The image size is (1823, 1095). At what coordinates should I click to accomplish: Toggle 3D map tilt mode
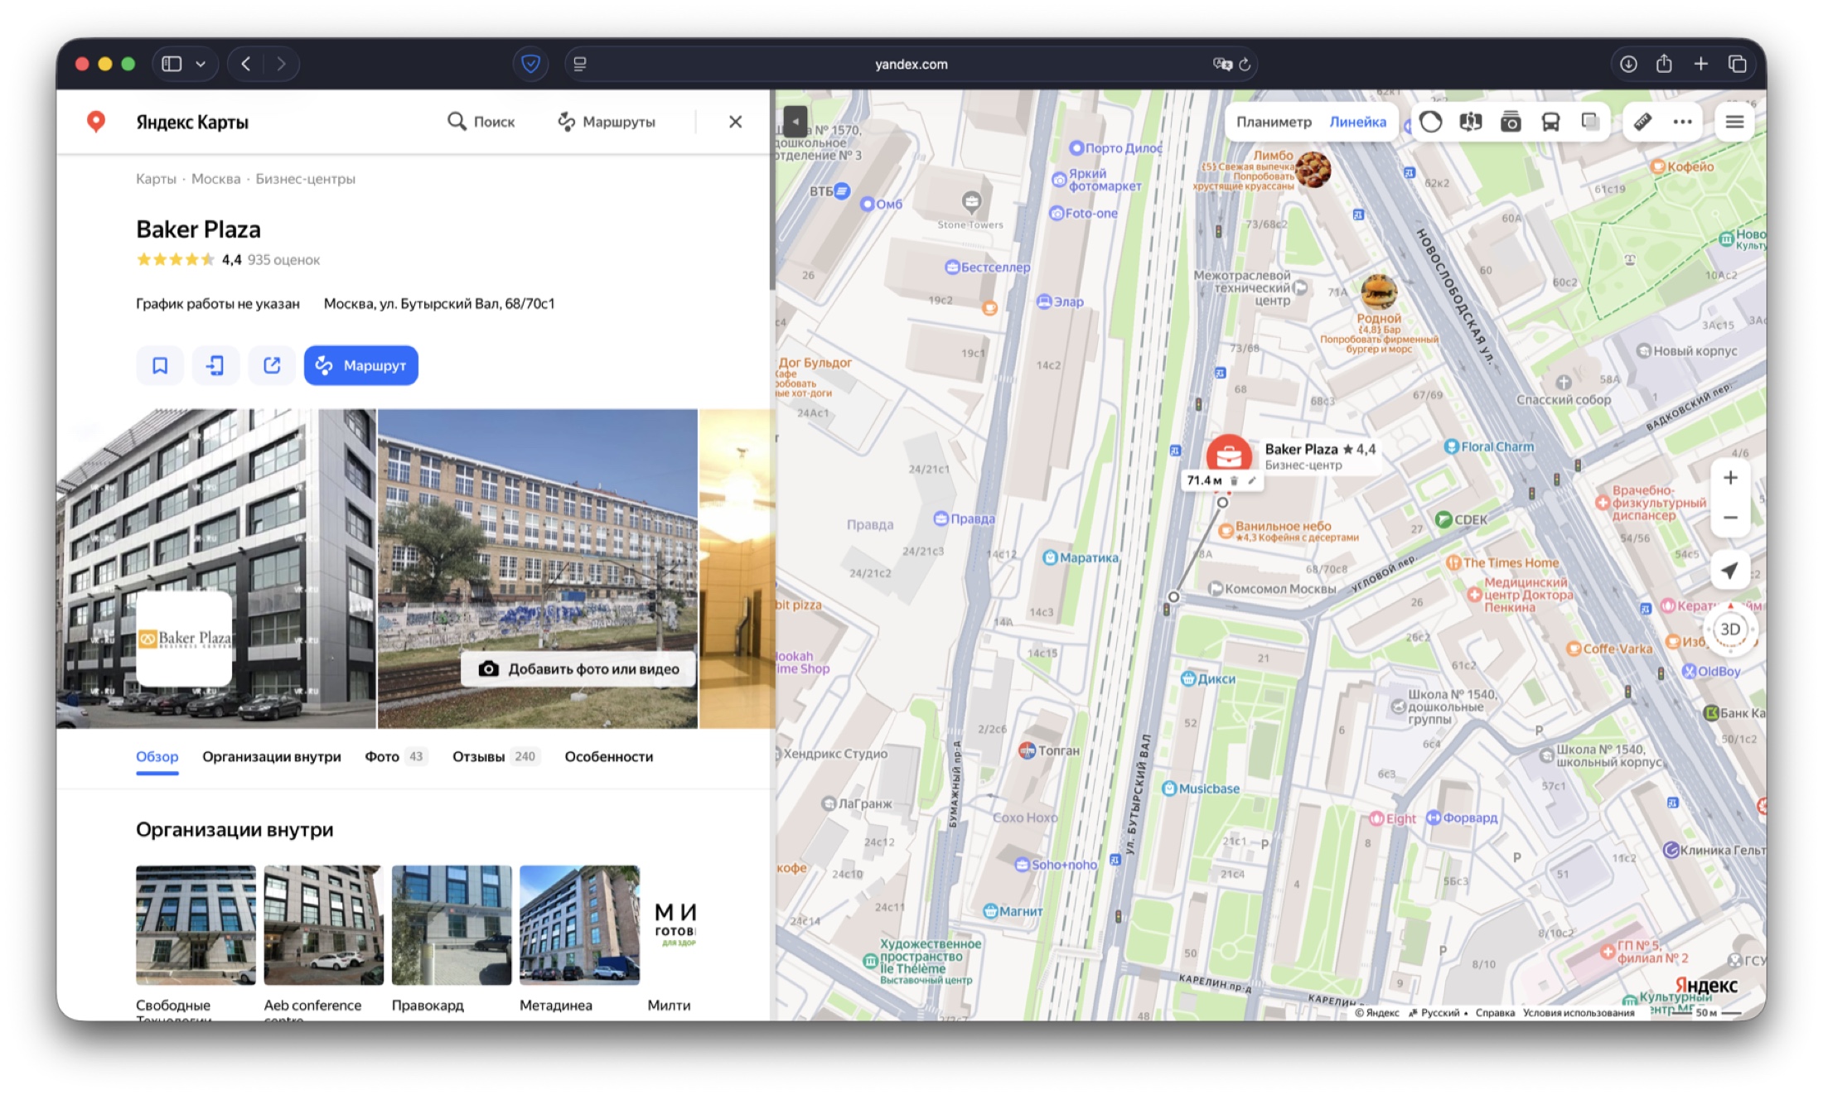(1729, 629)
